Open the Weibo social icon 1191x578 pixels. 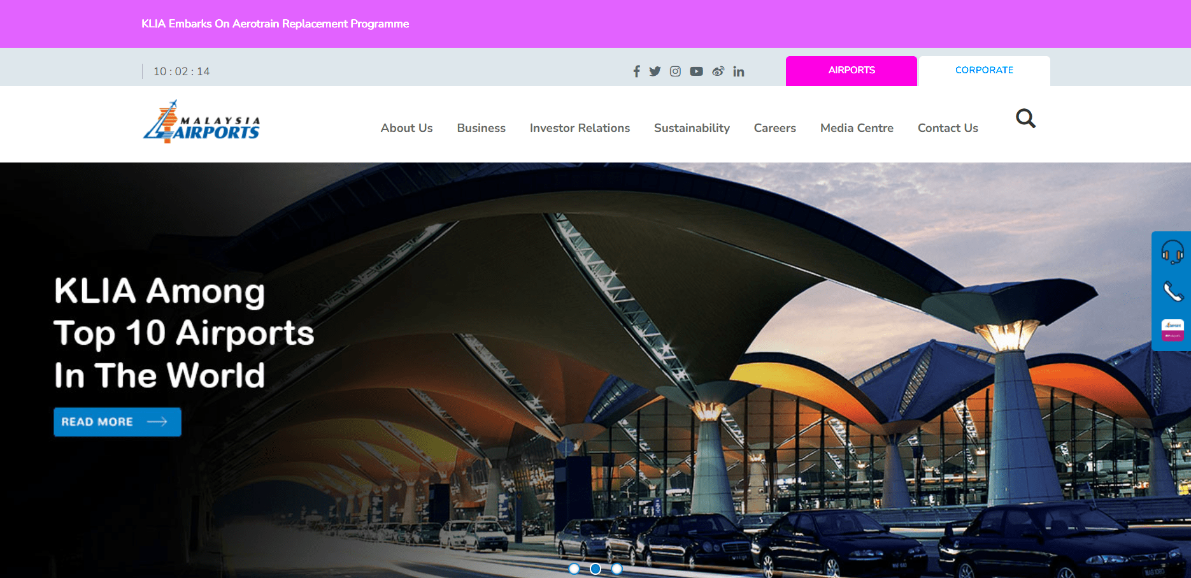click(x=718, y=71)
